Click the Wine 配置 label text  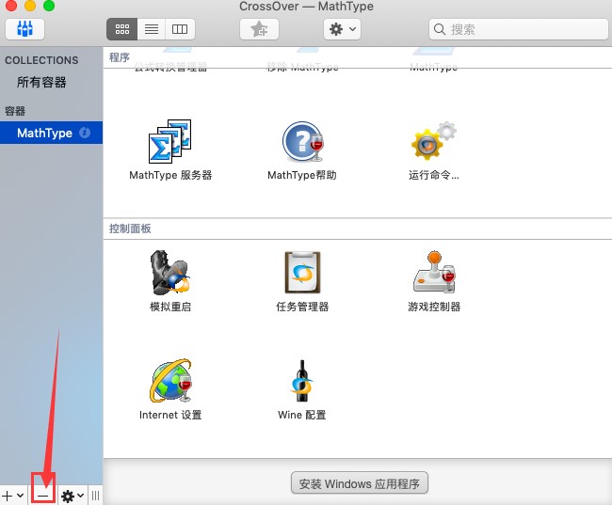coord(301,415)
